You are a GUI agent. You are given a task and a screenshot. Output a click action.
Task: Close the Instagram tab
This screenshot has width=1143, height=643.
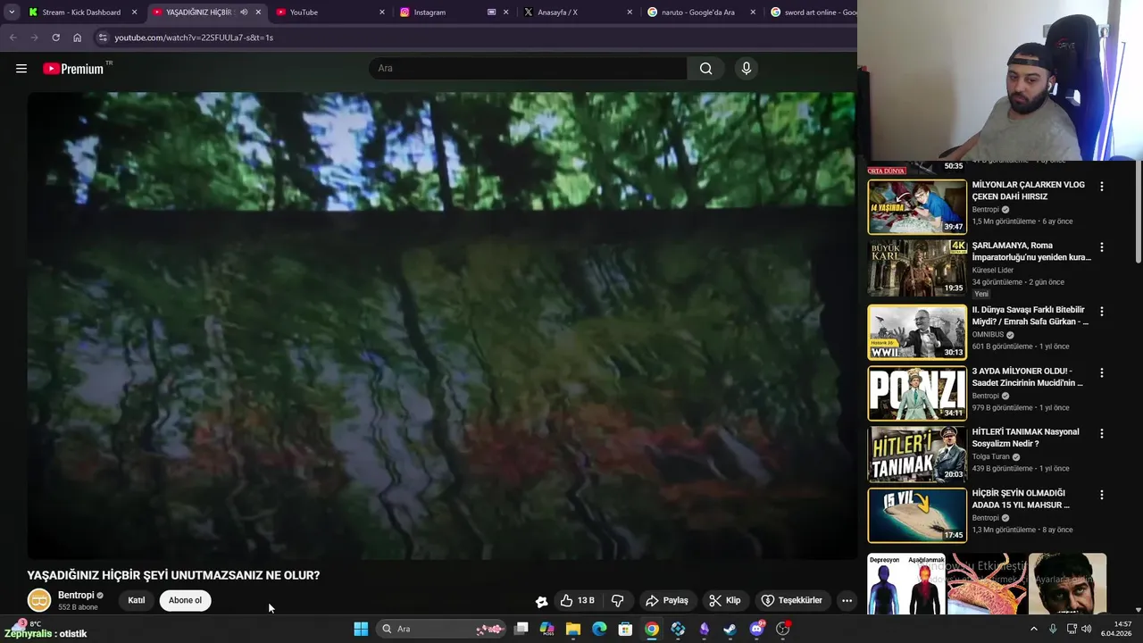[507, 13]
